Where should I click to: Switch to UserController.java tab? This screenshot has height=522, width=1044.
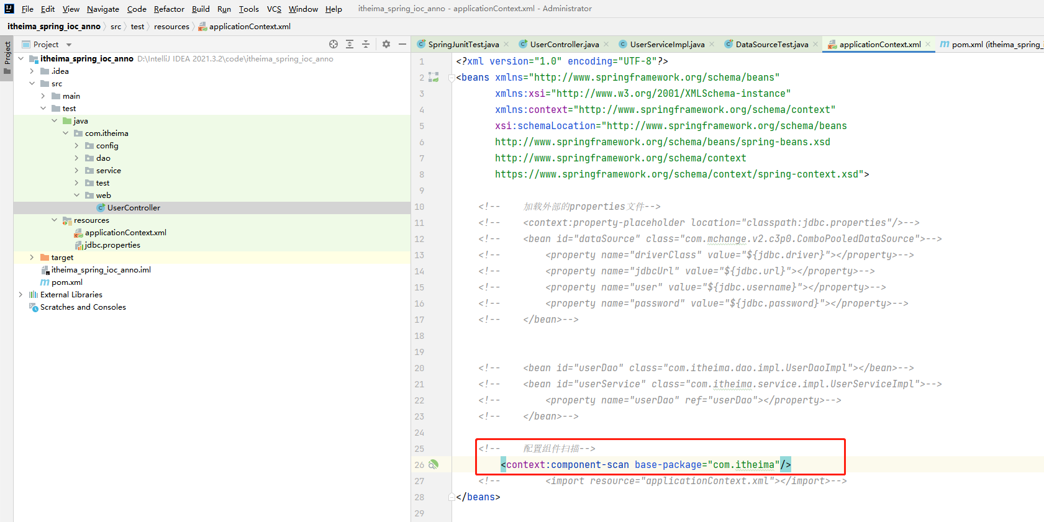coord(565,44)
